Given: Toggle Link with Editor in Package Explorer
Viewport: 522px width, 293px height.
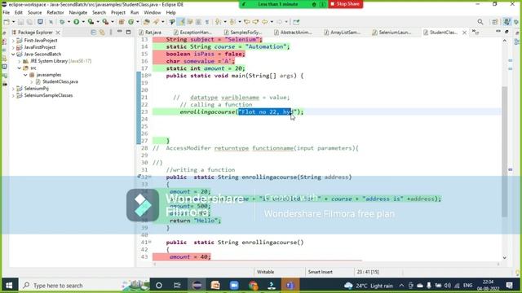Looking at the screenshot, I should (x=102, y=33).
